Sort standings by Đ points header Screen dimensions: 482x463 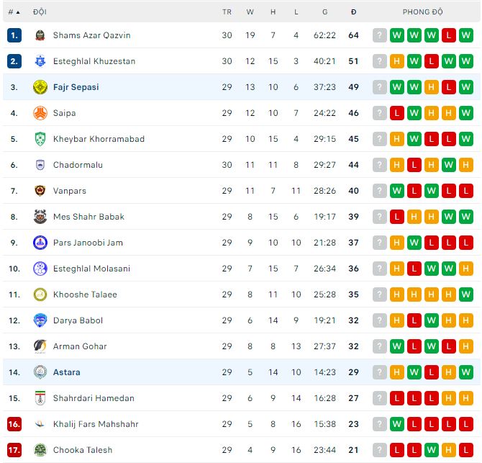[353, 12]
